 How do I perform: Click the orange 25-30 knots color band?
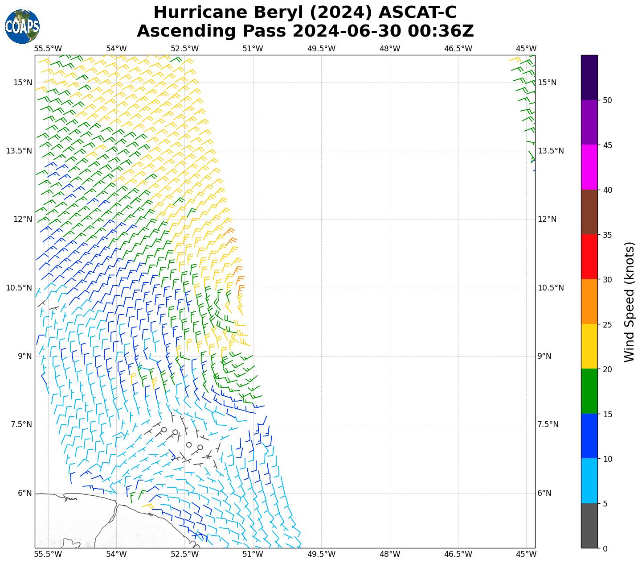tap(589, 301)
